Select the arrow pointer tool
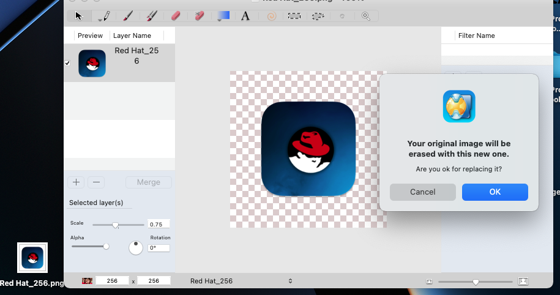This screenshot has width=560, height=295. (79, 16)
